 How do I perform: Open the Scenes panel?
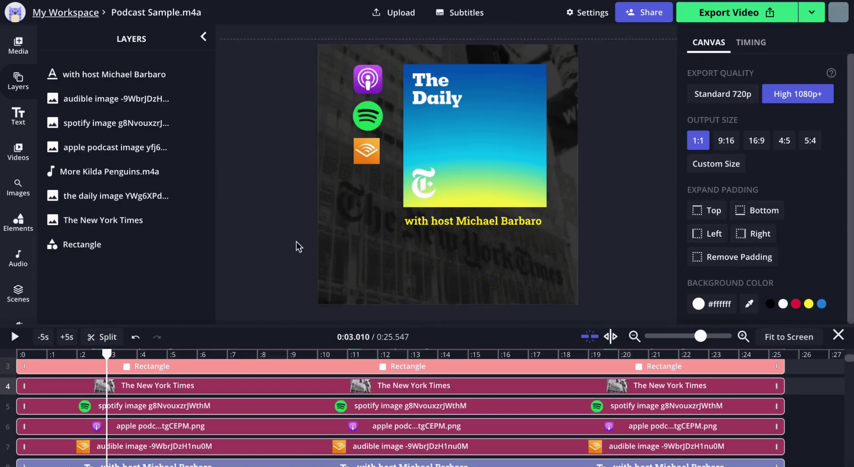[x=18, y=293]
